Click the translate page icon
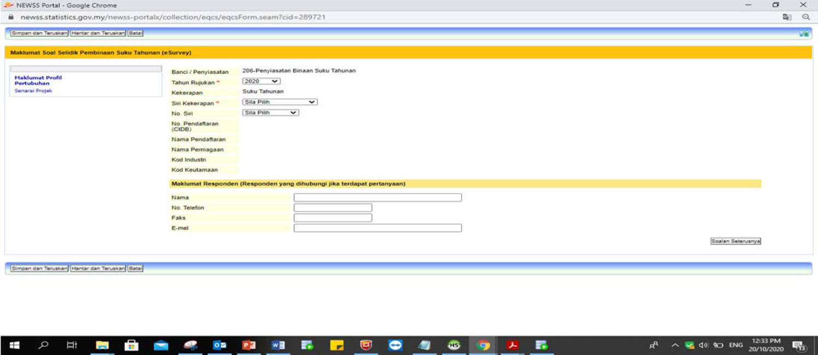 (787, 17)
